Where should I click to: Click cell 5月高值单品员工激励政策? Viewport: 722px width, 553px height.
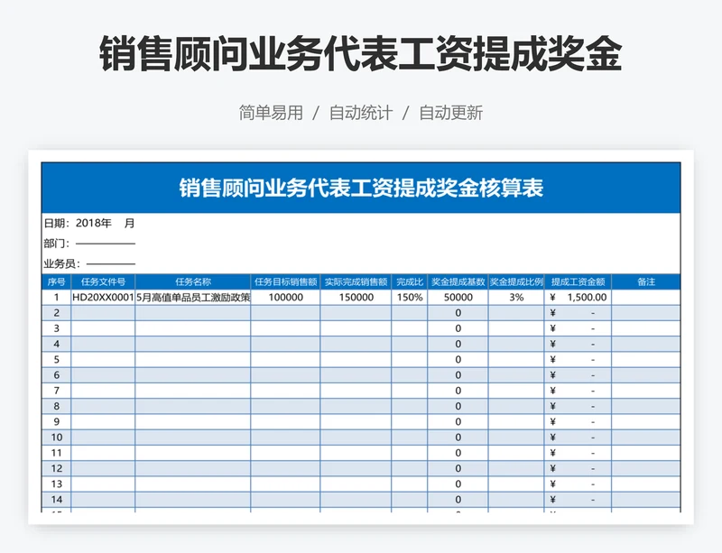[193, 298]
